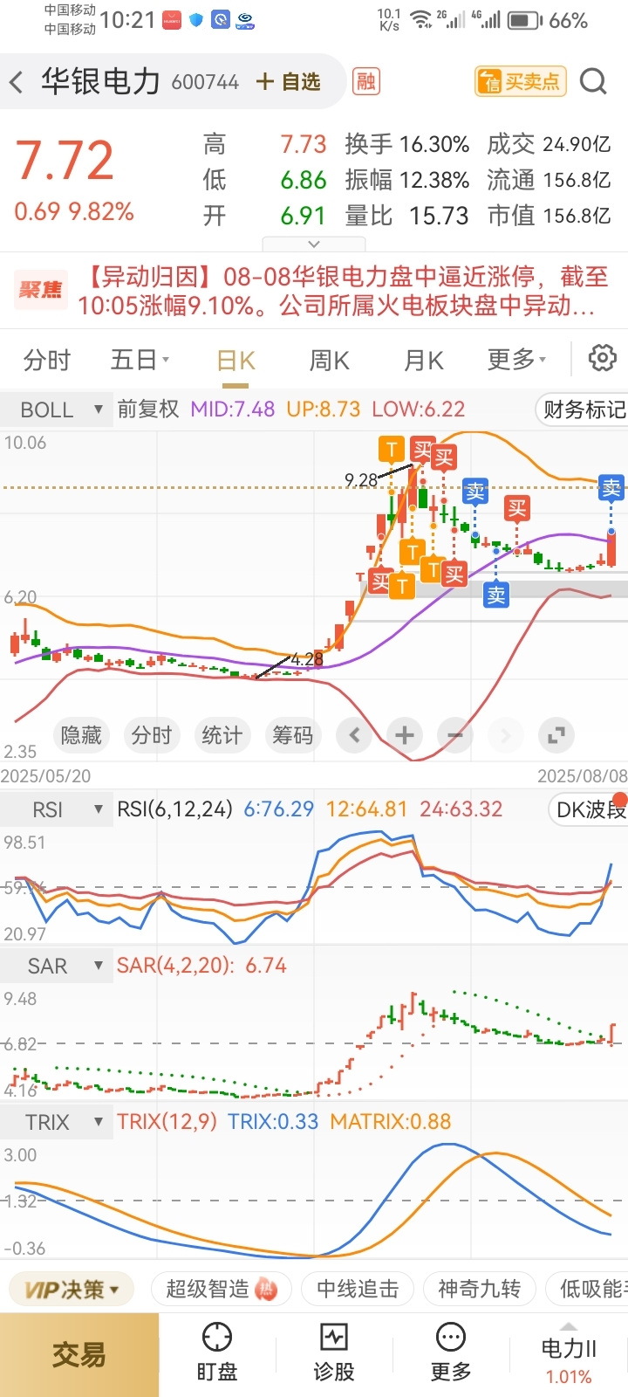Tap the MATRIX:0.88 value
The image size is (628, 1397).
point(391,1121)
